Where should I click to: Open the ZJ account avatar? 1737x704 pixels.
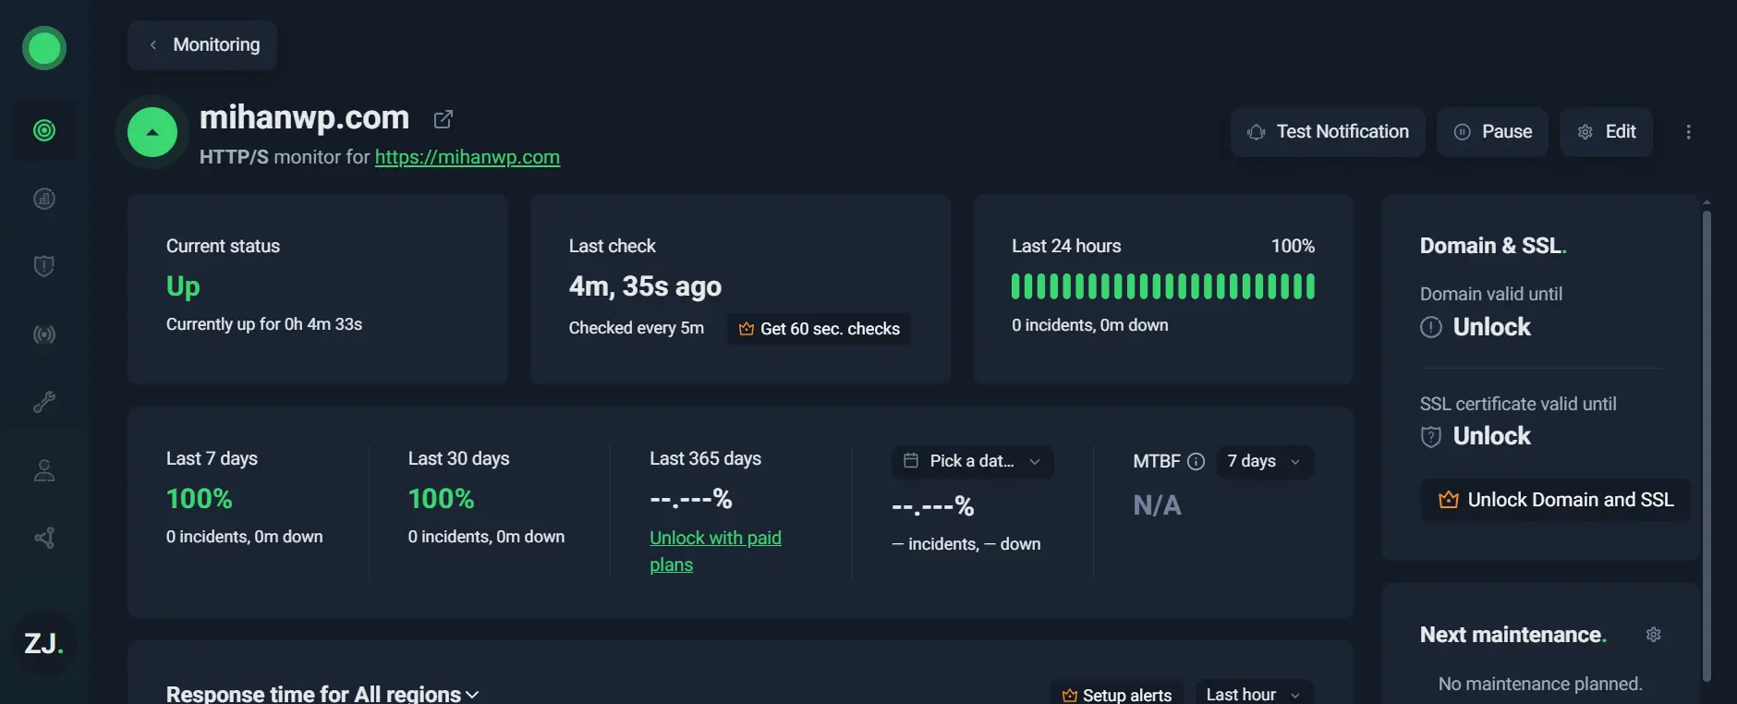click(x=44, y=643)
